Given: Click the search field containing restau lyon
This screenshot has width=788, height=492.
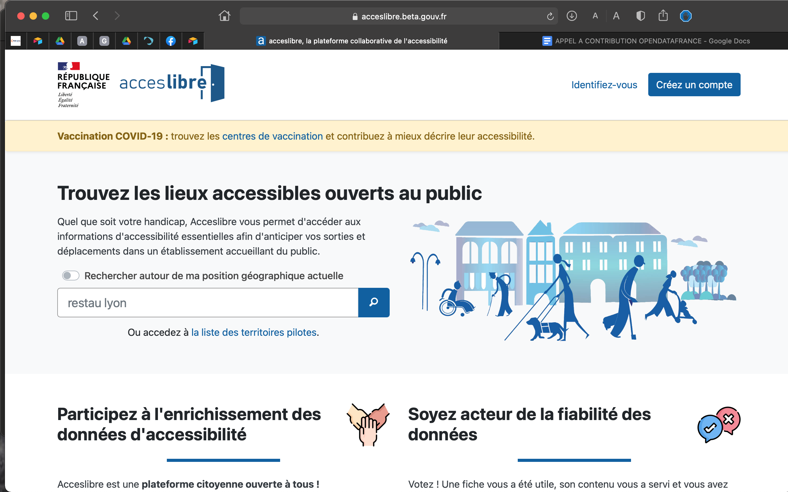Looking at the screenshot, I should pos(208,303).
